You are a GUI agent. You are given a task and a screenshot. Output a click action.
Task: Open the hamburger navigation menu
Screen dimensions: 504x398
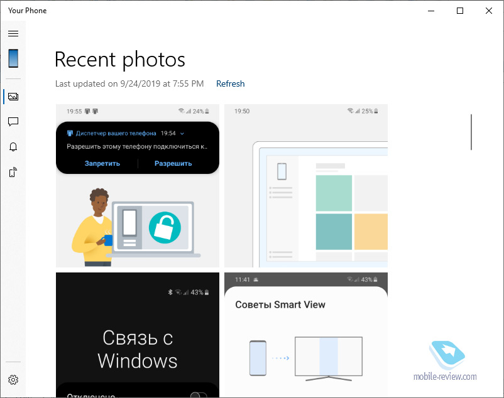[x=13, y=33]
